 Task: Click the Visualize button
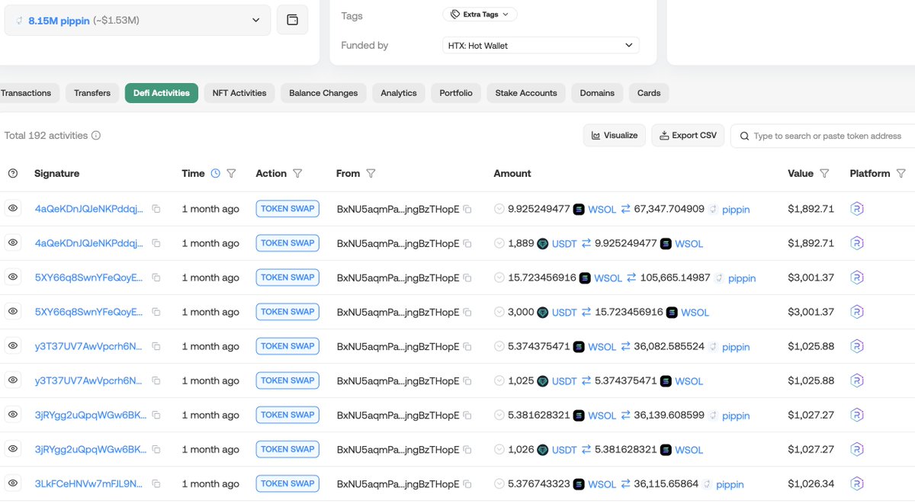(615, 136)
